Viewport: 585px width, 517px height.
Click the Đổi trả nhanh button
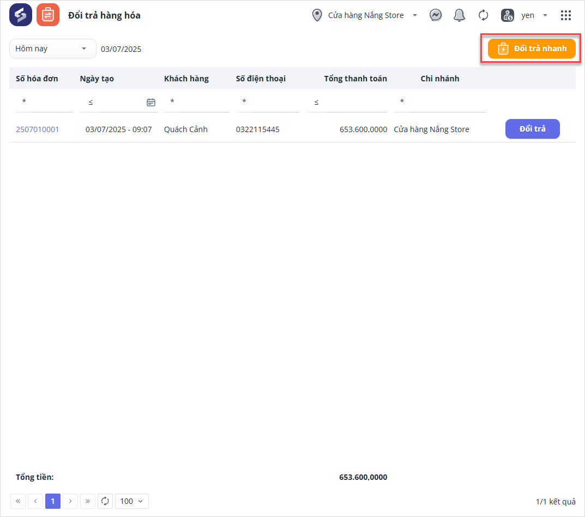pyautogui.click(x=532, y=49)
